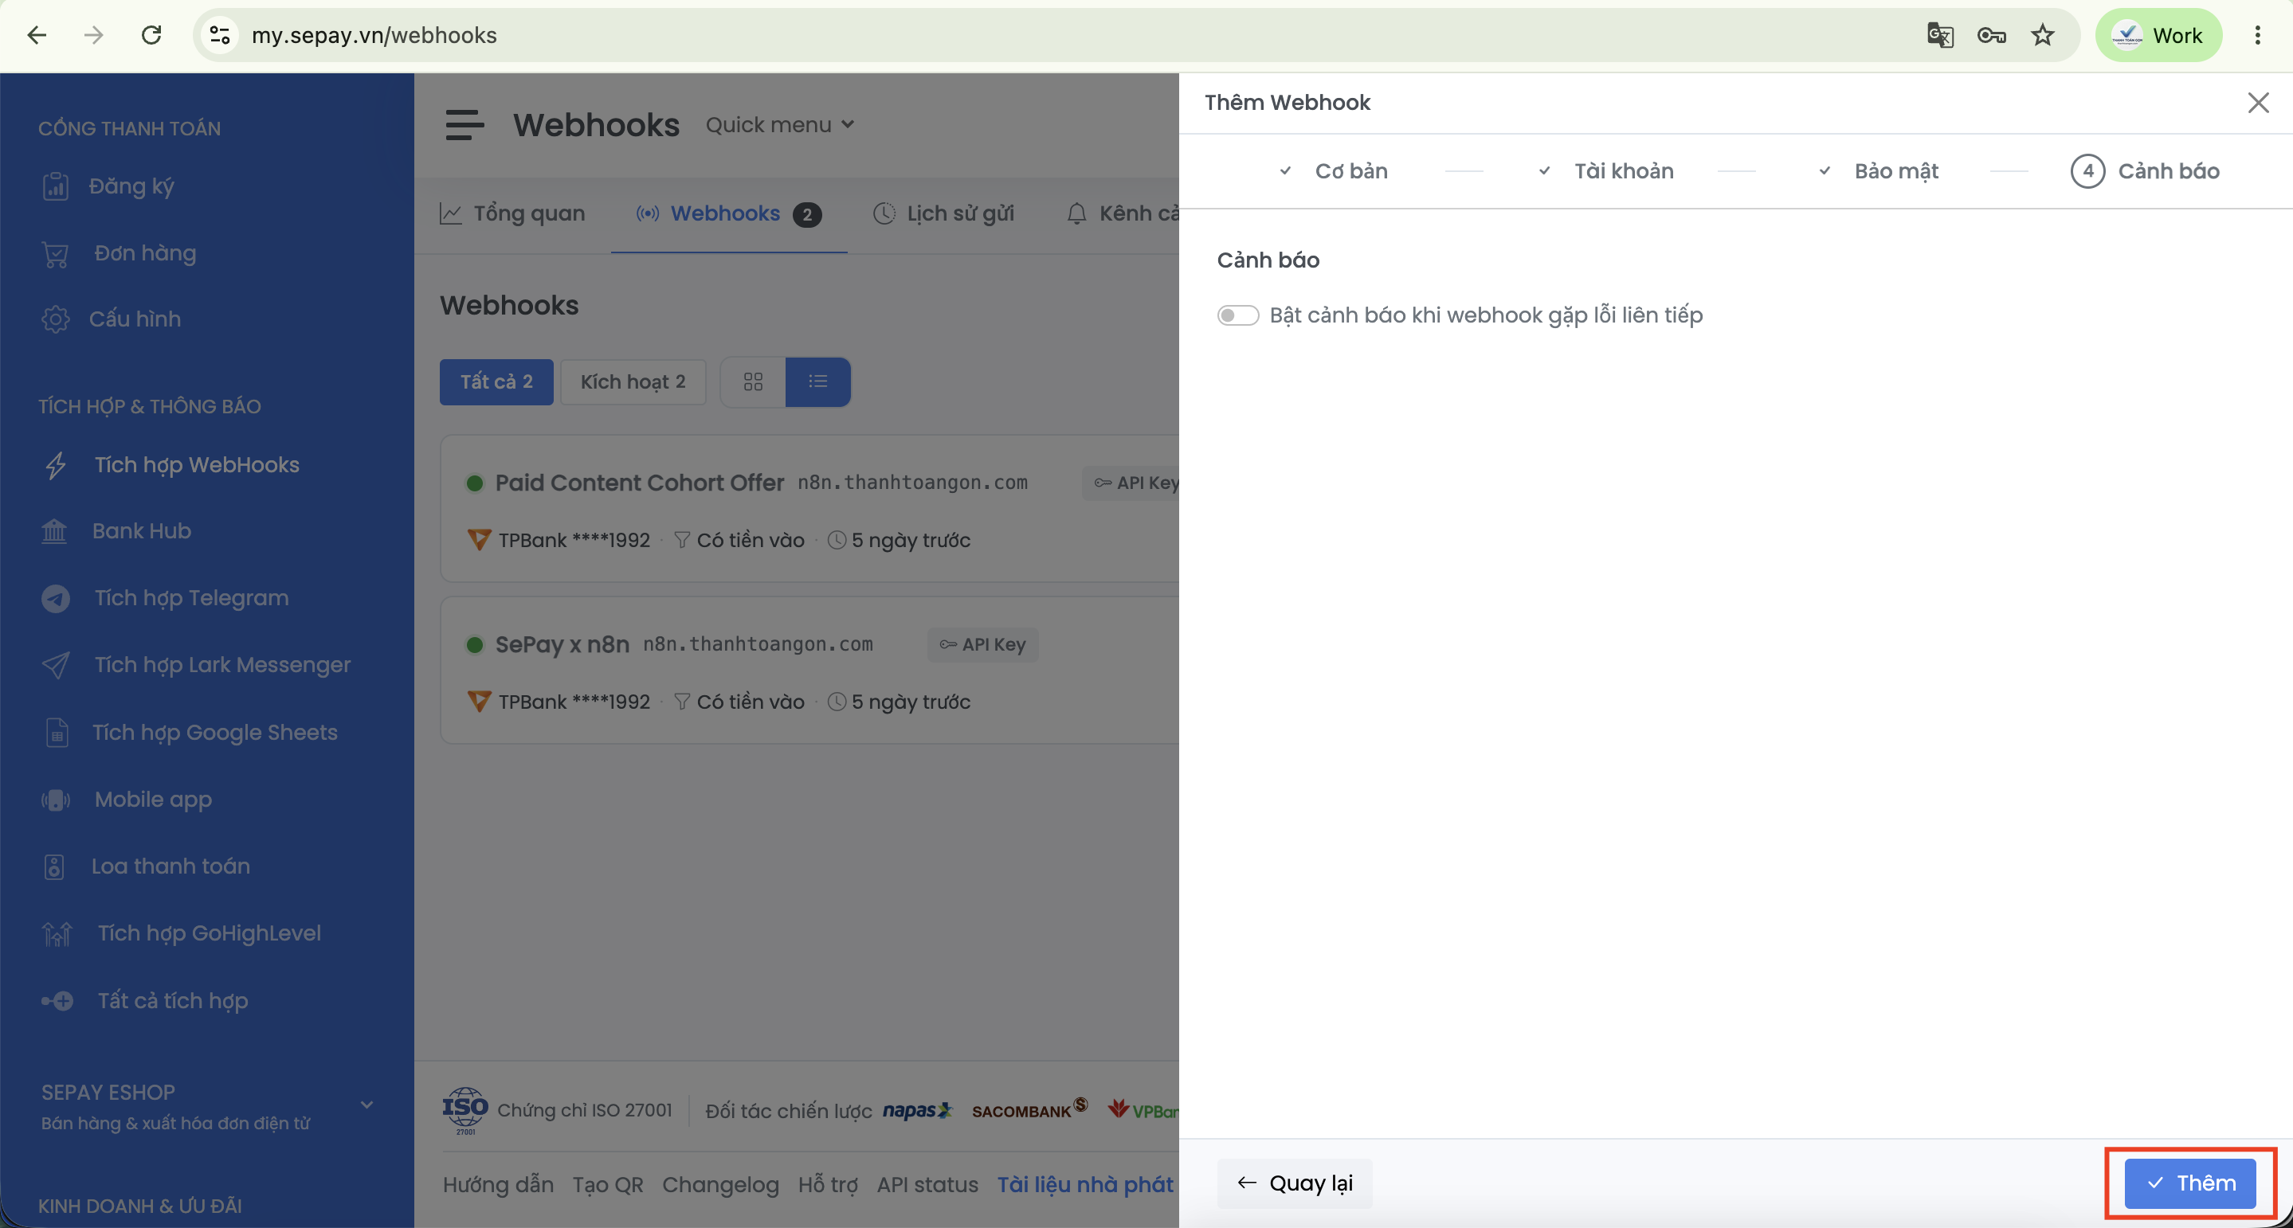Open the Work profile button
The image size is (2293, 1228).
2158,36
